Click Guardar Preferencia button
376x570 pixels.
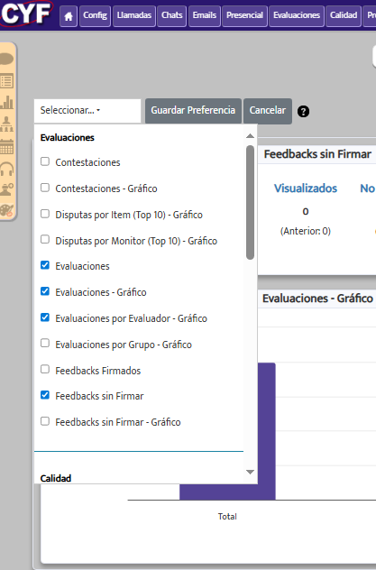[x=193, y=111]
